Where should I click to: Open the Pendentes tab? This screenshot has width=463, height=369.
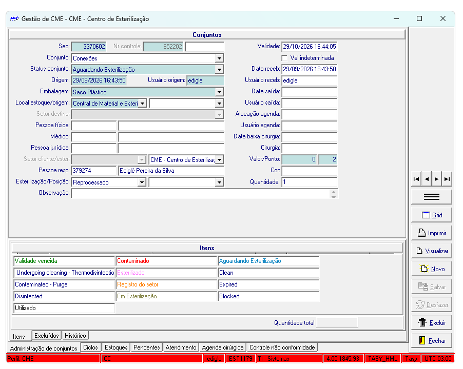point(146,347)
